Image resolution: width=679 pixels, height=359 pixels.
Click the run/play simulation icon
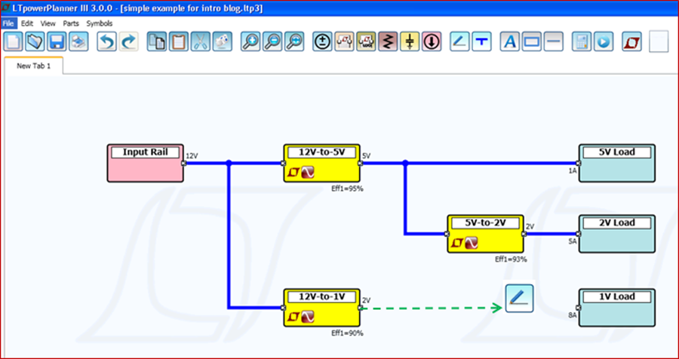[603, 41]
